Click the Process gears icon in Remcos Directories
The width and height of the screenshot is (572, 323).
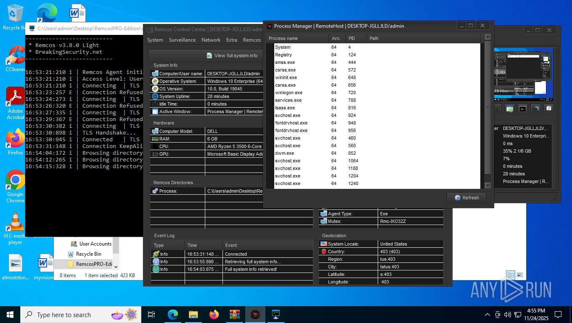[x=155, y=191]
